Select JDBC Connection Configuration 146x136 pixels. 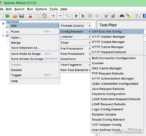coord(117,84)
